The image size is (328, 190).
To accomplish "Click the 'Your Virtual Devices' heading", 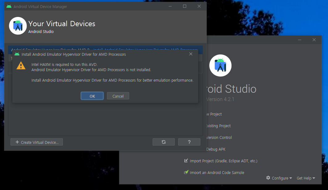I will (x=62, y=24).
